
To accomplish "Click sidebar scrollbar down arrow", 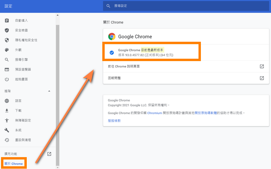I will click(x=58, y=167).
